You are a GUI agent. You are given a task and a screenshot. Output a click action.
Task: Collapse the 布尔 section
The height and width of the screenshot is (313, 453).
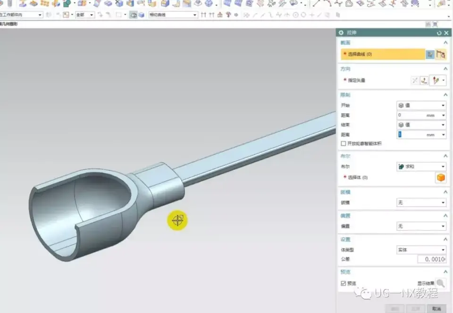coord(445,156)
